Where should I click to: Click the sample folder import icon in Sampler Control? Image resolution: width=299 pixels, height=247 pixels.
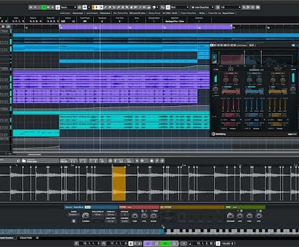tap(23, 161)
